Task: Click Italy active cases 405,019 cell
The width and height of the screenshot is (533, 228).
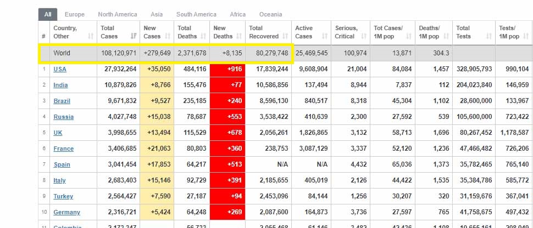Action: (x=311, y=180)
